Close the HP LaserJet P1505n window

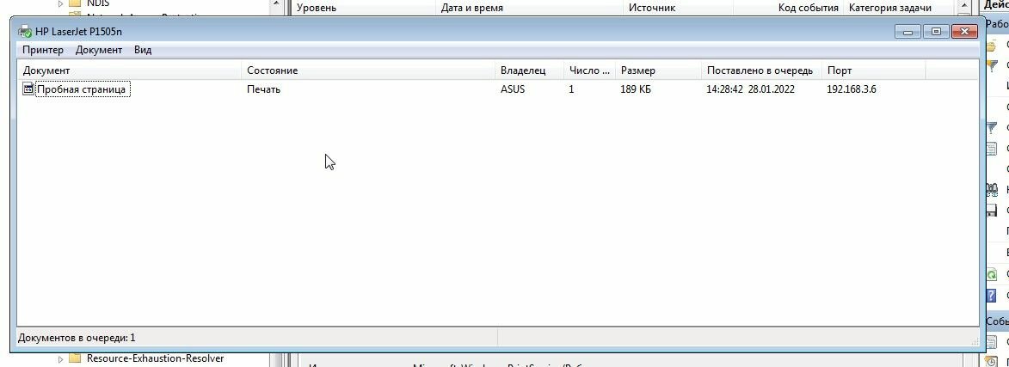[x=964, y=32]
